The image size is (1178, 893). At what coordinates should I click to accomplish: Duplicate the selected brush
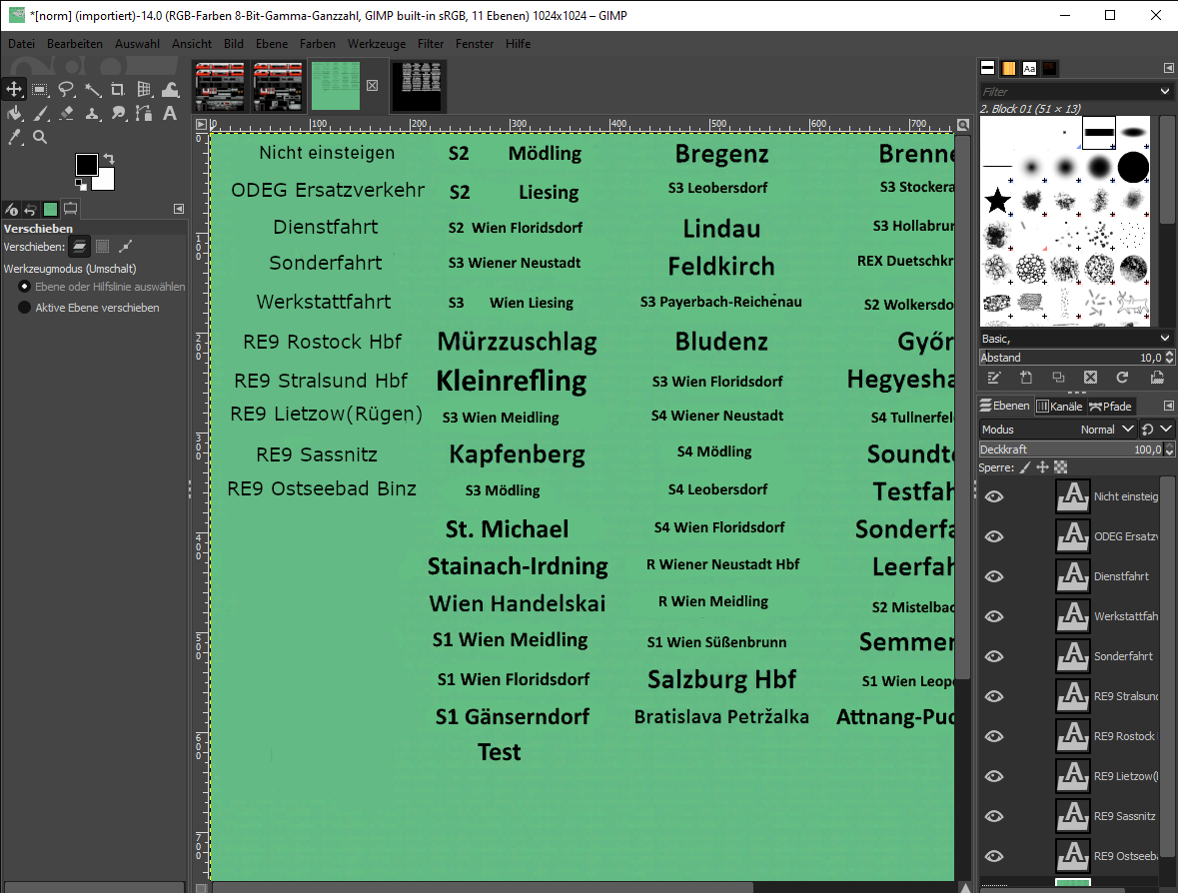point(1058,378)
